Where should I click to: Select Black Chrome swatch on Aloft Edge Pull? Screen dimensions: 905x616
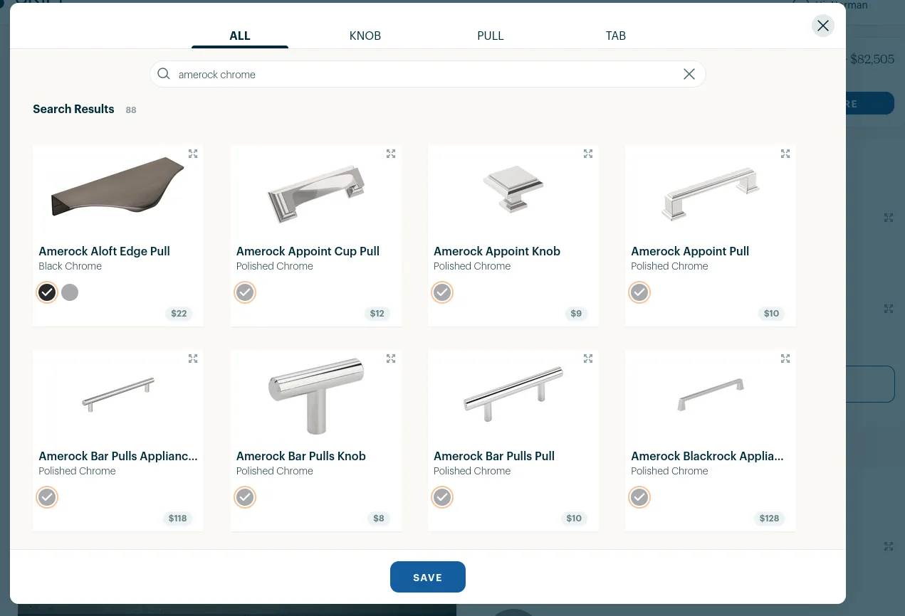pos(47,292)
